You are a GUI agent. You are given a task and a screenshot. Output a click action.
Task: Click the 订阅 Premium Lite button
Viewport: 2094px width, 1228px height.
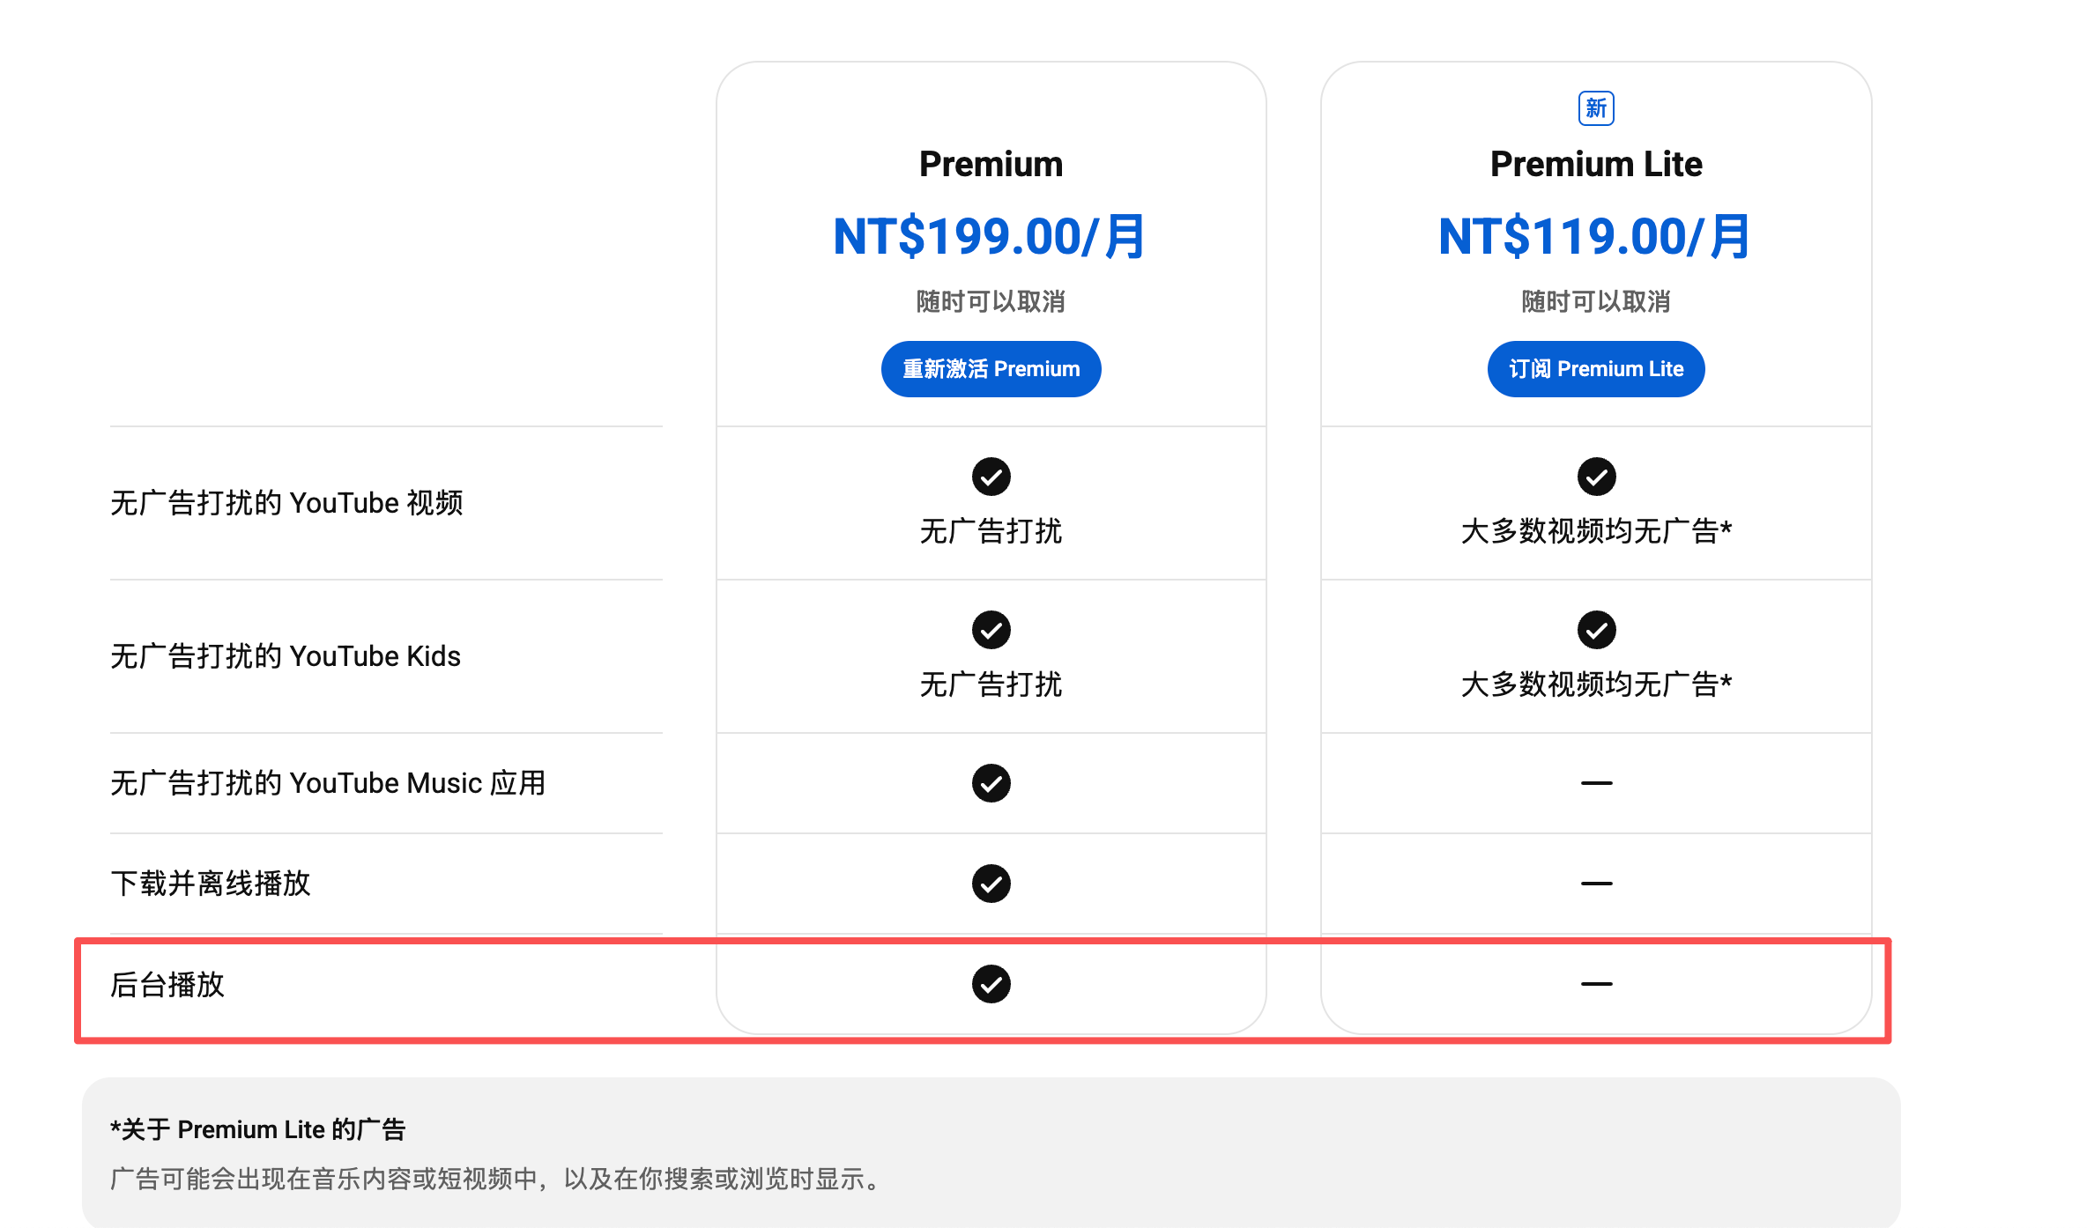(x=1595, y=369)
